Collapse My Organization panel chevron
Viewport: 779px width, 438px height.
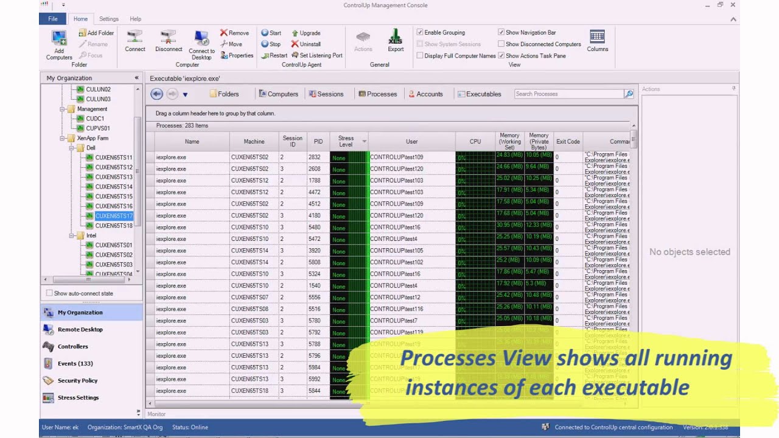(x=137, y=78)
